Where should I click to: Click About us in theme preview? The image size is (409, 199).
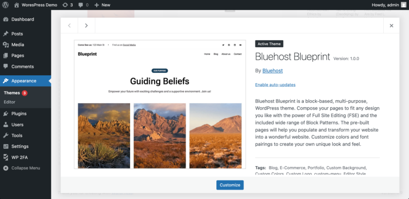click(x=226, y=54)
